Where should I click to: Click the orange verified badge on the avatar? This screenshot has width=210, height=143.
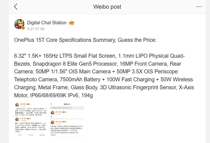pyautogui.click(x=23, y=28)
